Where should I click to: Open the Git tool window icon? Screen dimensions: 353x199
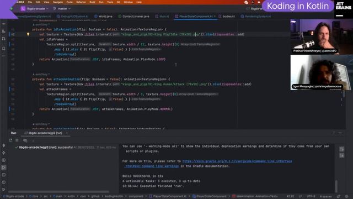click(x=4, y=190)
